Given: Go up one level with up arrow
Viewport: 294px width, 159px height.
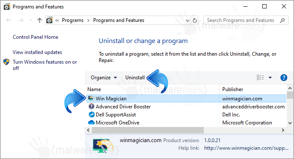Looking at the screenshot, I should (x=39, y=20).
